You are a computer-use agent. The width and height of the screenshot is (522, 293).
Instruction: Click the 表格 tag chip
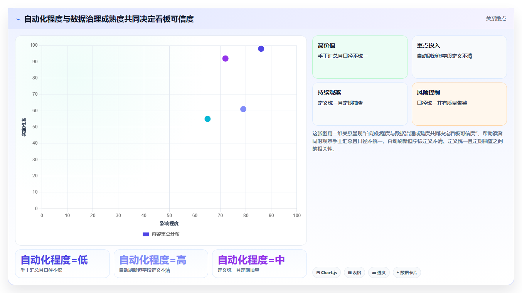[x=354, y=273]
